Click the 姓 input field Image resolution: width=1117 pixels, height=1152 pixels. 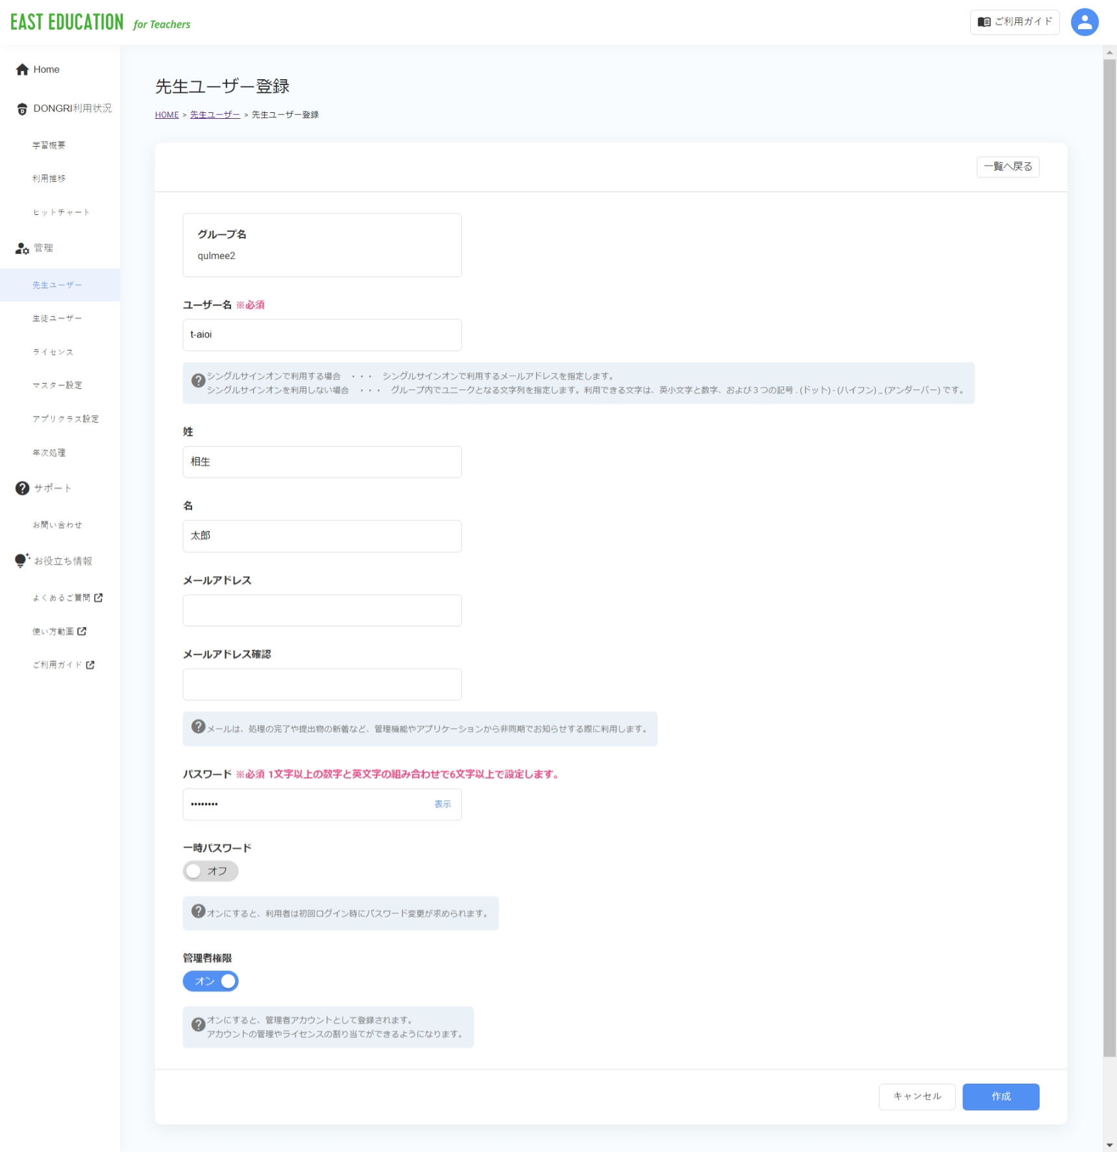pos(322,462)
